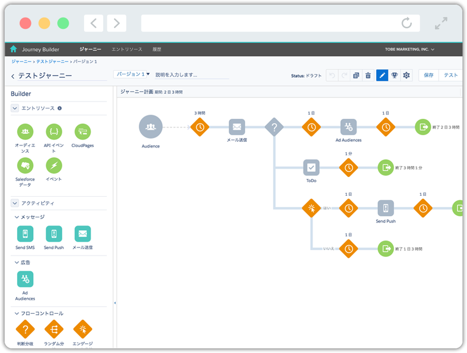Select the exit node labeled 終了 1 日 3 時間
Viewport: 467px width, 353px height.
[385, 249]
